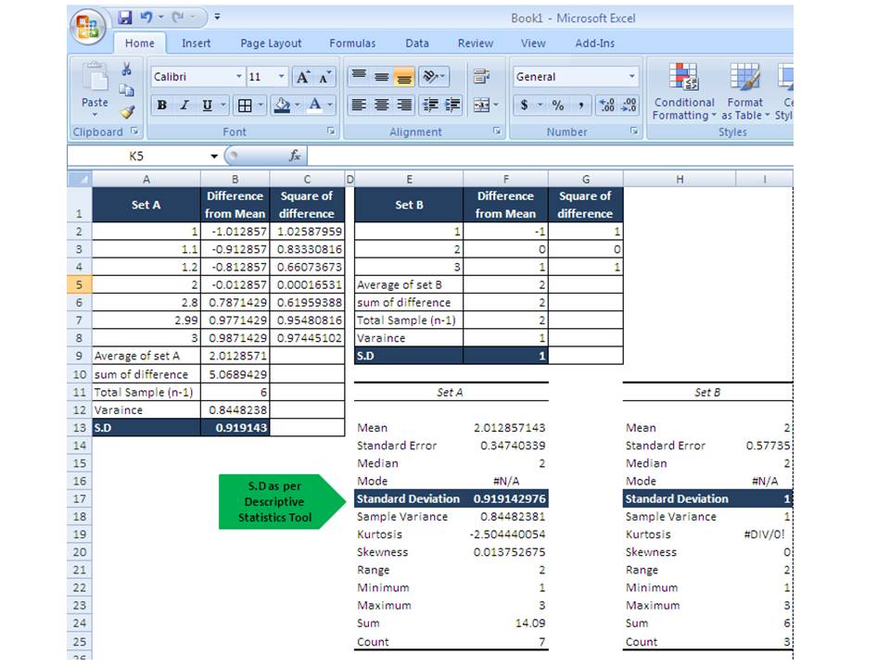Save the workbook using Quick Access icon
This screenshot has height=667, width=890.
(x=125, y=17)
